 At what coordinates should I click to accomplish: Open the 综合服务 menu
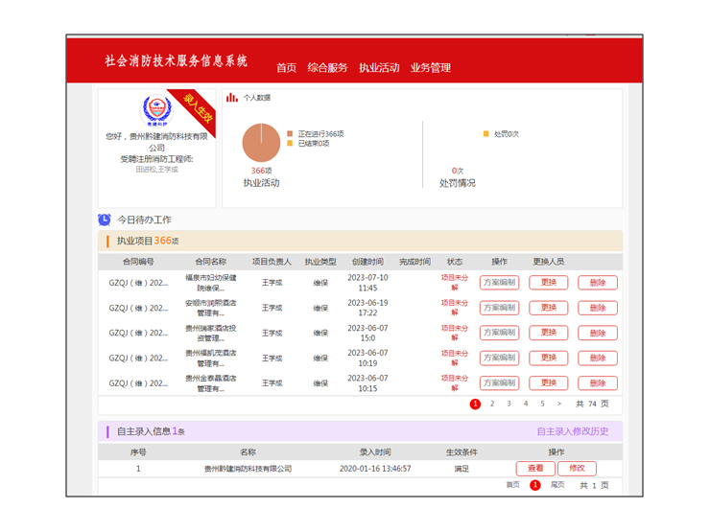click(x=327, y=68)
